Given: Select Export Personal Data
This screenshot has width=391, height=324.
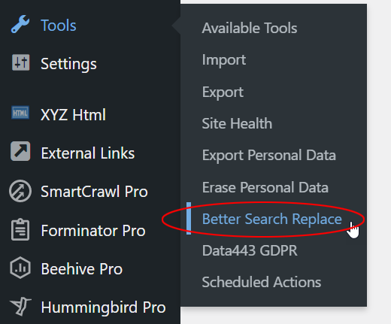Looking at the screenshot, I should click(x=269, y=156).
